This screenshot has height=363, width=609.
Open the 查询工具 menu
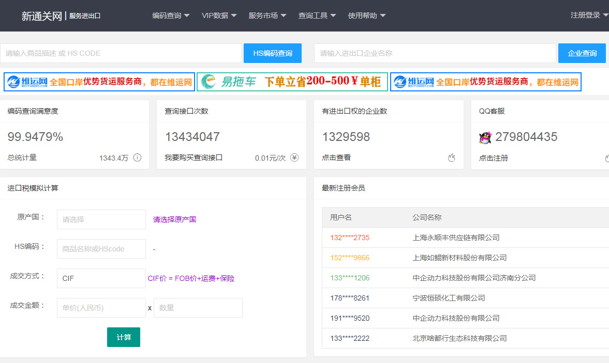[x=317, y=15]
